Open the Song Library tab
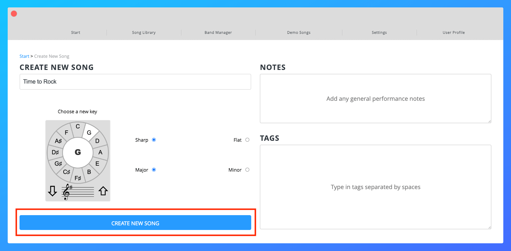This screenshot has height=251, width=511. (x=144, y=33)
